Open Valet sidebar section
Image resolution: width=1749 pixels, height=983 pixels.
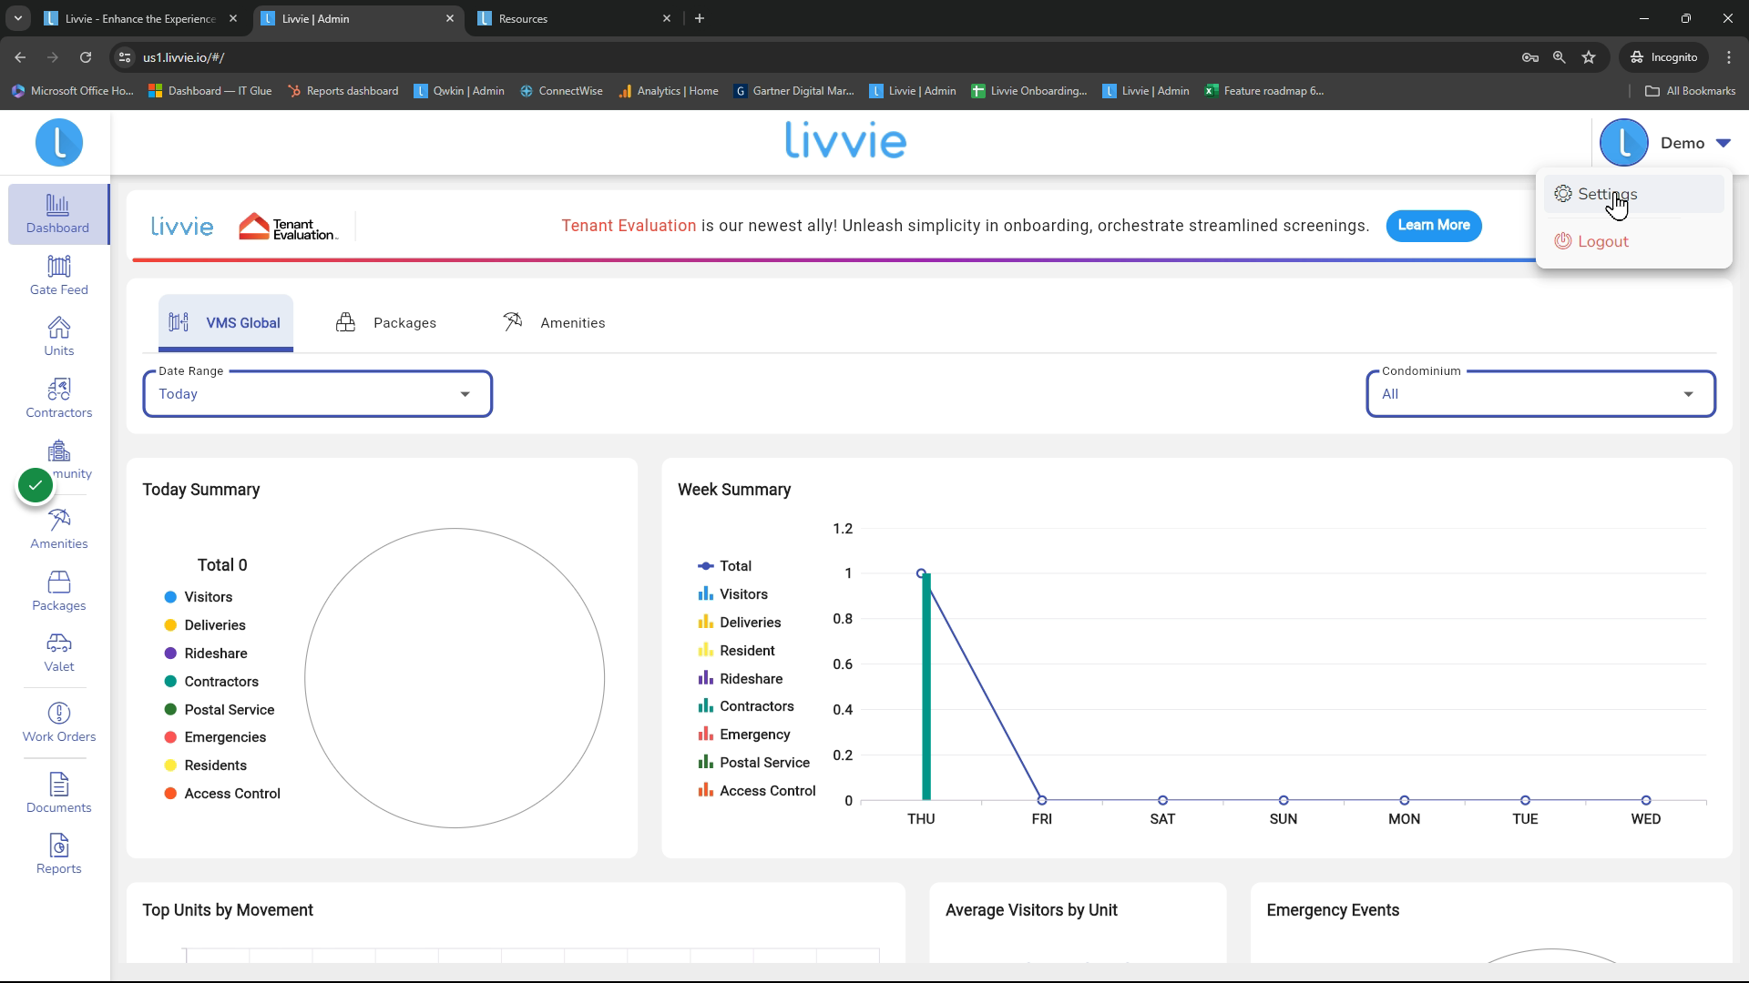pyautogui.click(x=58, y=653)
